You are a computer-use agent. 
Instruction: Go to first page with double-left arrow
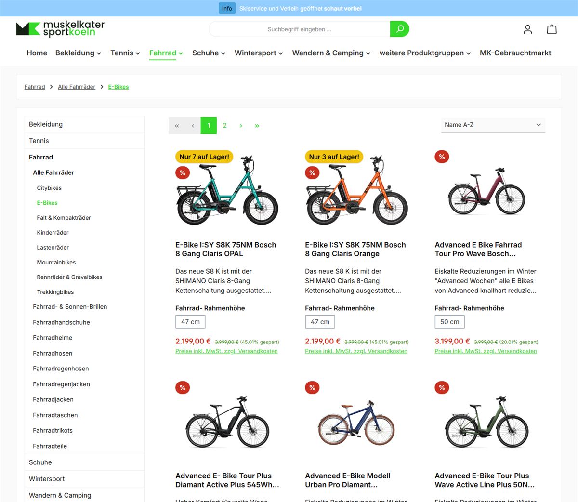click(x=177, y=126)
